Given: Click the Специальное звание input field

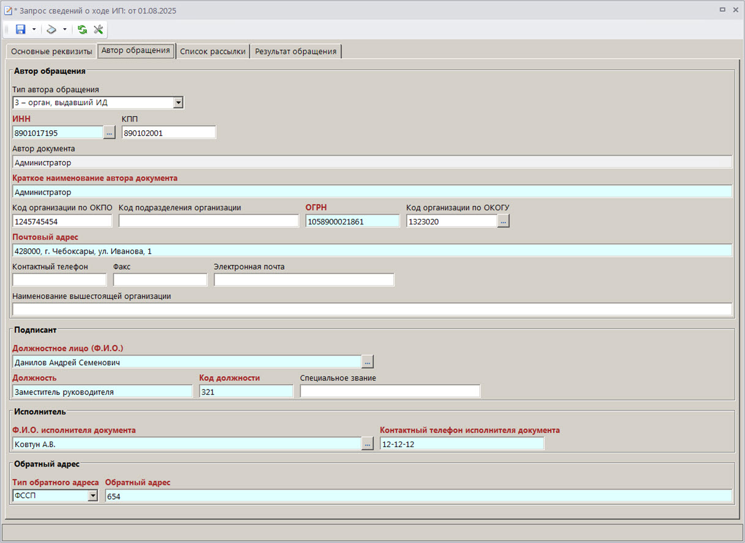Looking at the screenshot, I should point(390,392).
